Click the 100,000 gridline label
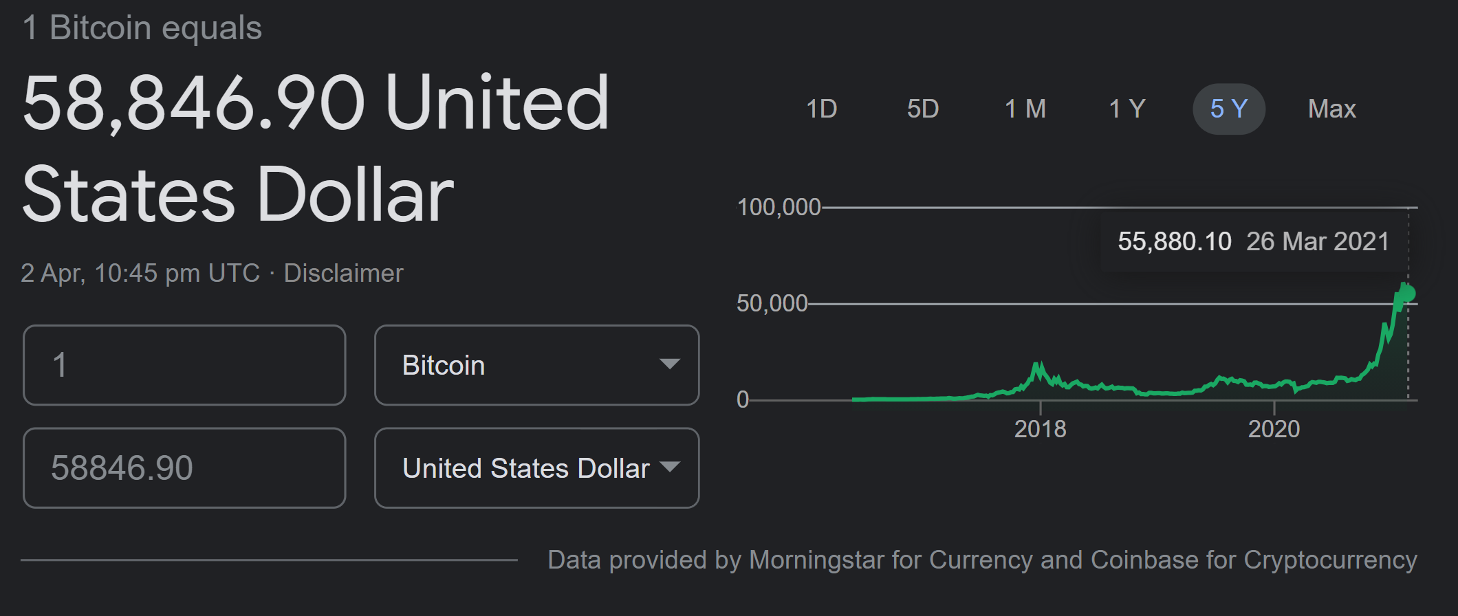This screenshot has width=1458, height=616. pyautogui.click(x=779, y=207)
